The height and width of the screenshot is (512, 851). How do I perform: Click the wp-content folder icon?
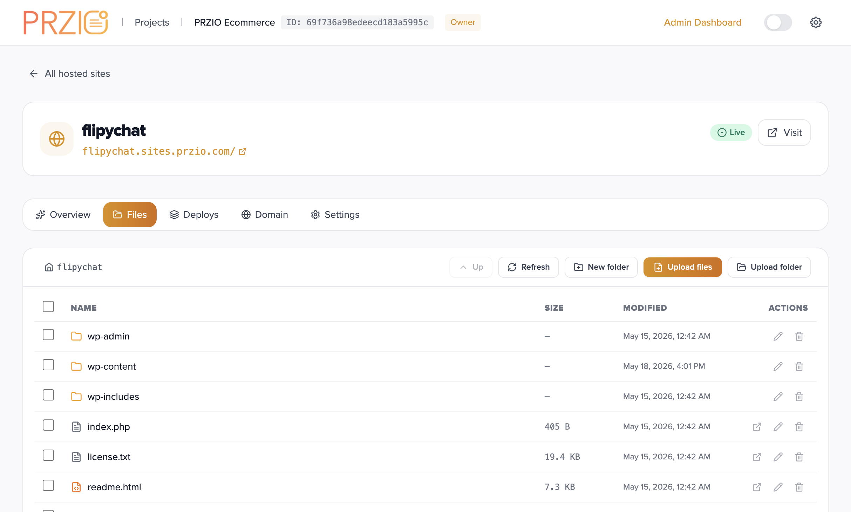point(76,366)
